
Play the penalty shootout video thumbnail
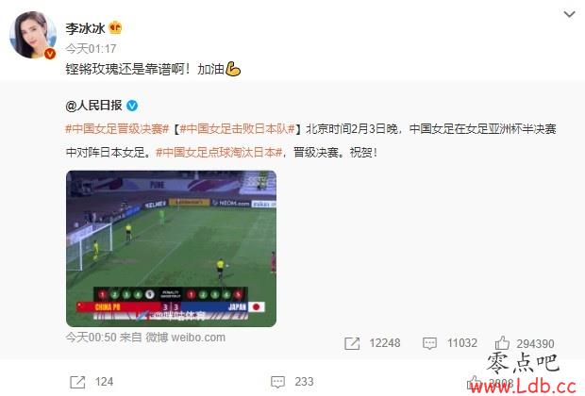[x=171, y=248]
